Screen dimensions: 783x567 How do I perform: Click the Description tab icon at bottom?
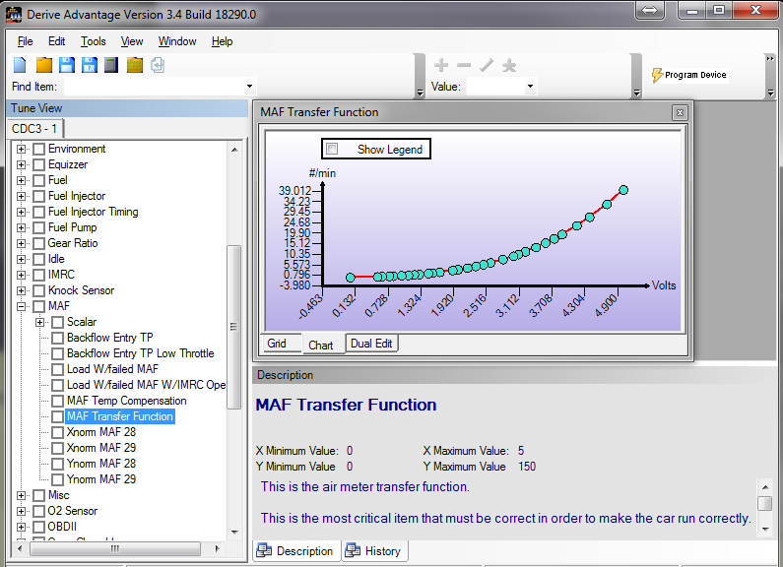pos(264,550)
